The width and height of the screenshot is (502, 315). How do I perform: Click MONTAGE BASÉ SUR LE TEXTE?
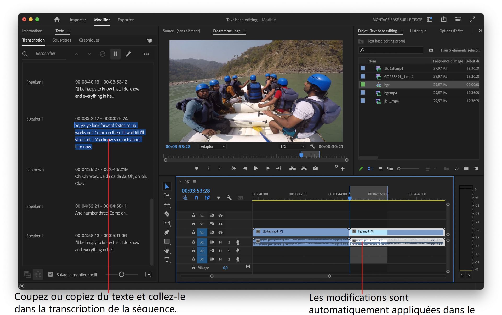pos(397,20)
